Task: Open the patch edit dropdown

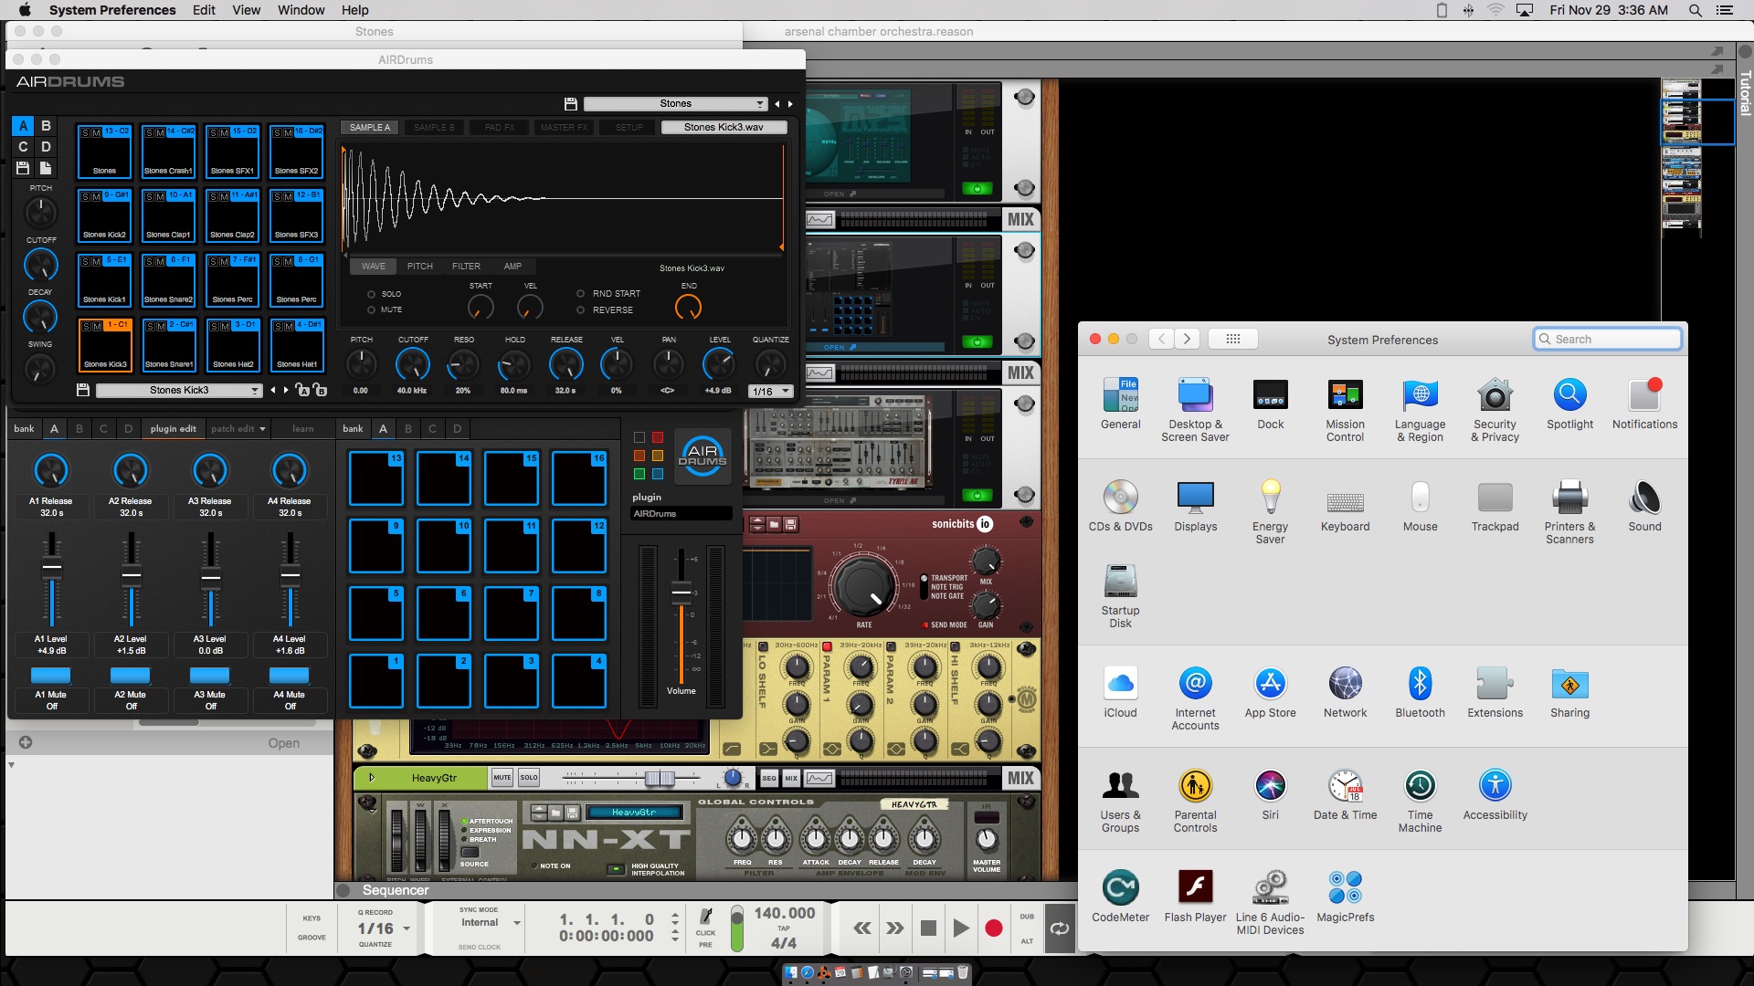Action: click(x=238, y=429)
